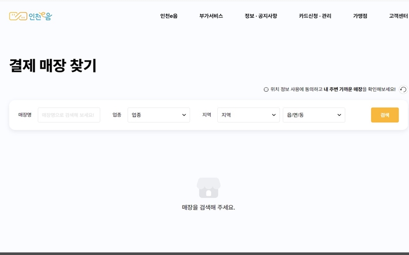Expand the 읍/면/동 dropdown
The width and height of the screenshot is (409, 255).
[314, 115]
